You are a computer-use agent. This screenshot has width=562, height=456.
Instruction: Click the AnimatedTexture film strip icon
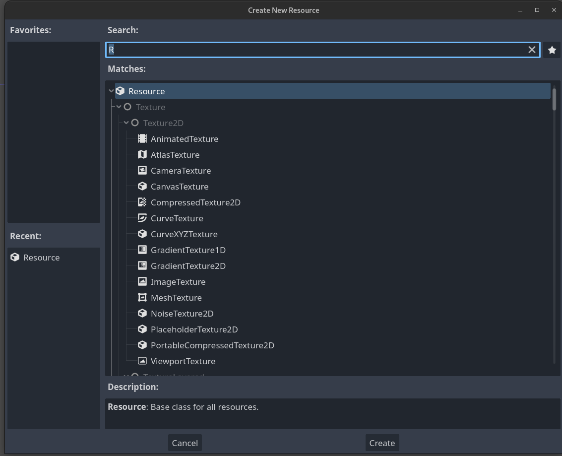[x=142, y=139]
